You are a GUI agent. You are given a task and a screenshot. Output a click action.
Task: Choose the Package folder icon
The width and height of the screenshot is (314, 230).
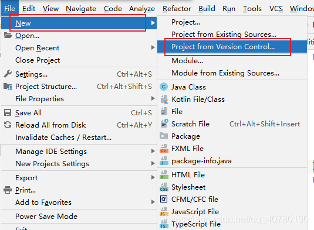[x=164, y=136]
